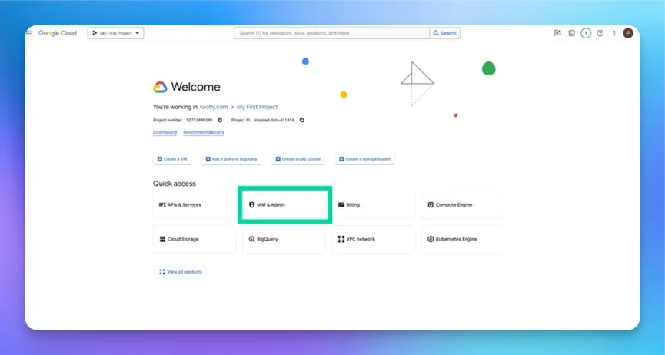Click Run a query in BigQuery
Screen dimensions: 665x355
coord(231,159)
